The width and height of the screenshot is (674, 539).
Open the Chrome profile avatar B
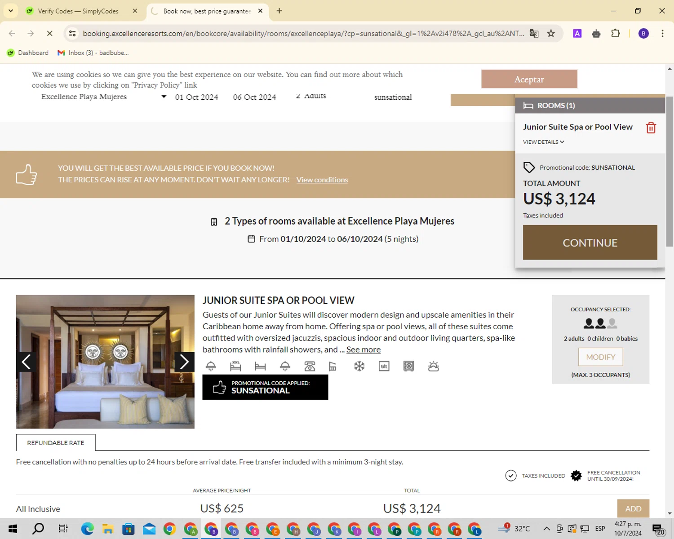[x=643, y=33]
